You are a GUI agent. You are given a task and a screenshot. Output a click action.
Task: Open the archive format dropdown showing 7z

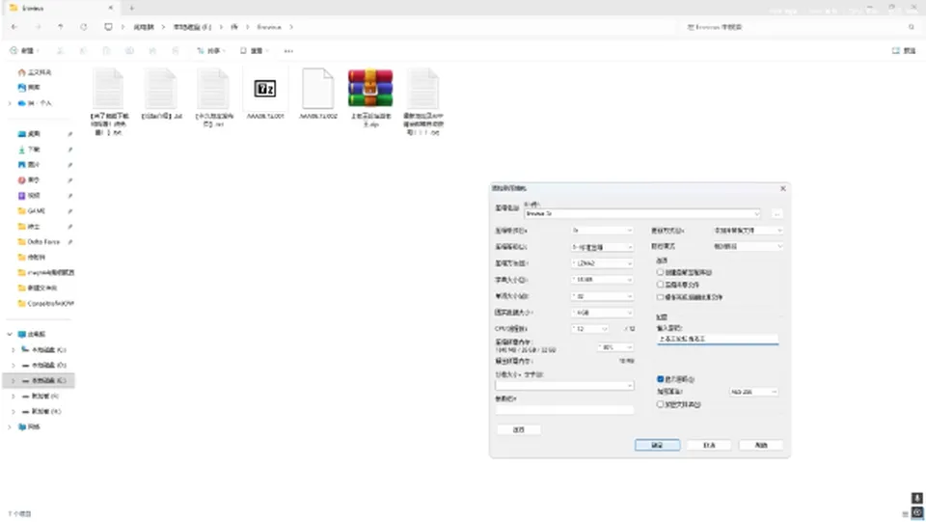[x=602, y=231]
